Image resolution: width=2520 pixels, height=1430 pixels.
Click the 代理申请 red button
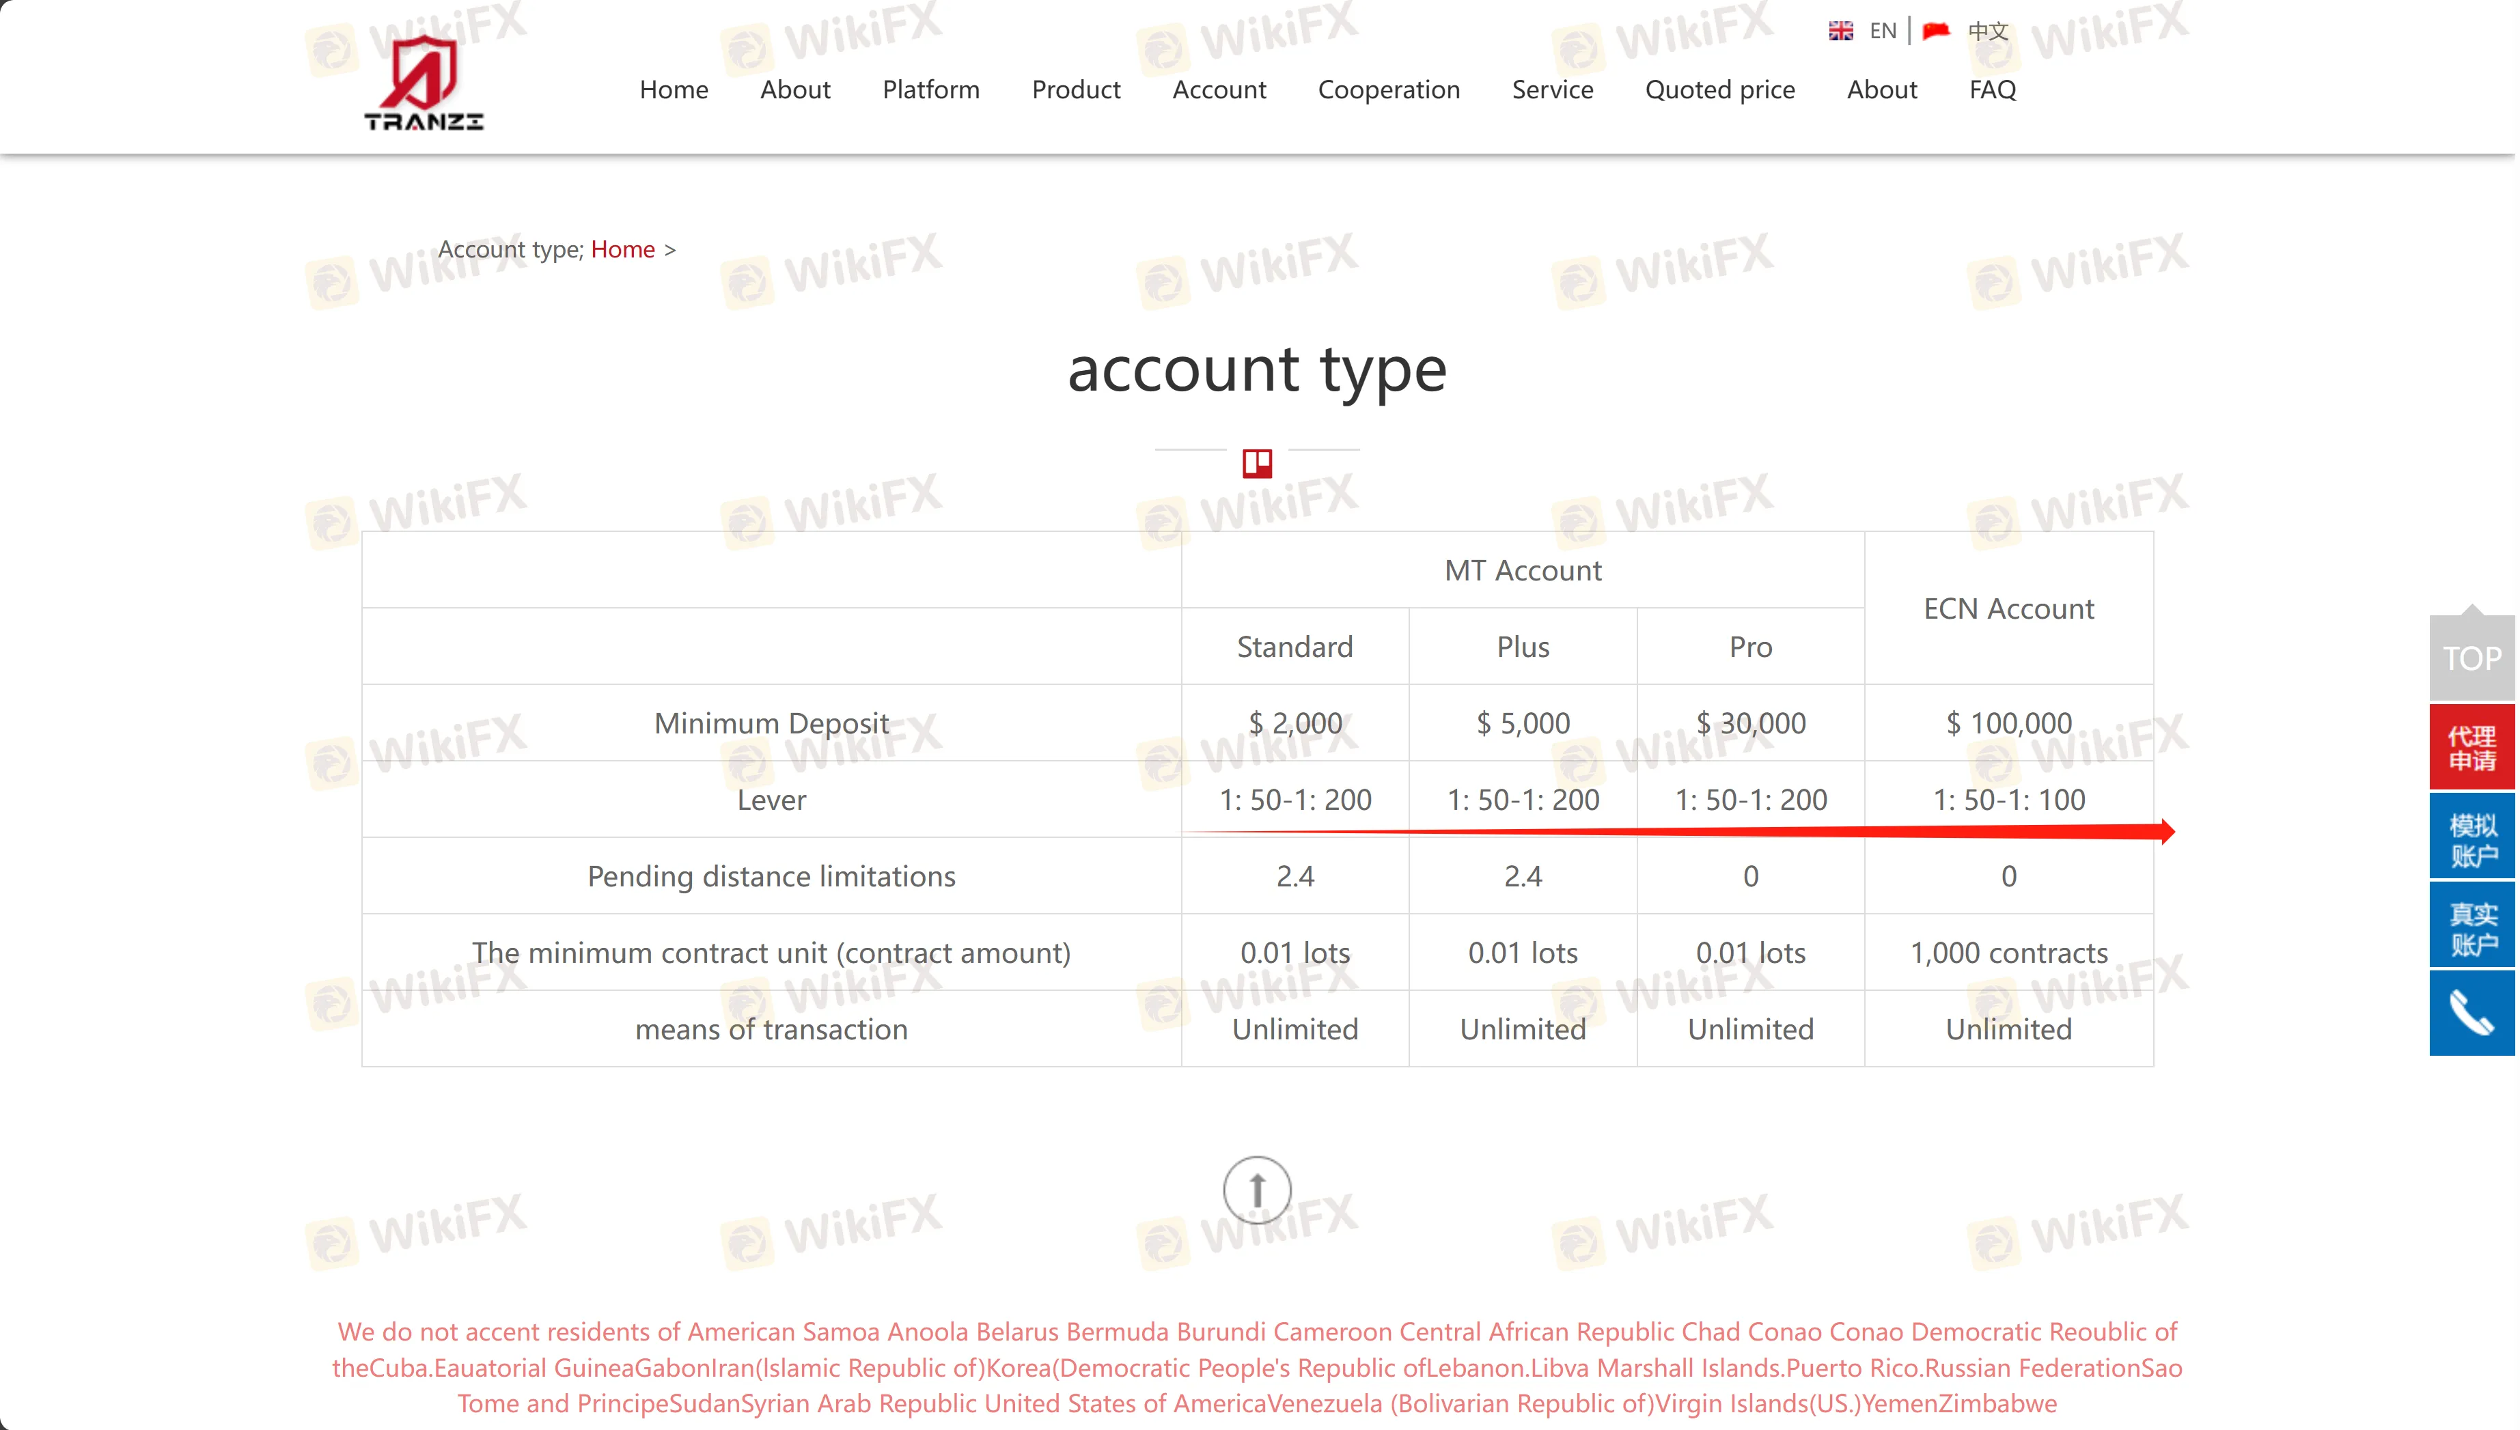click(2471, 747)
